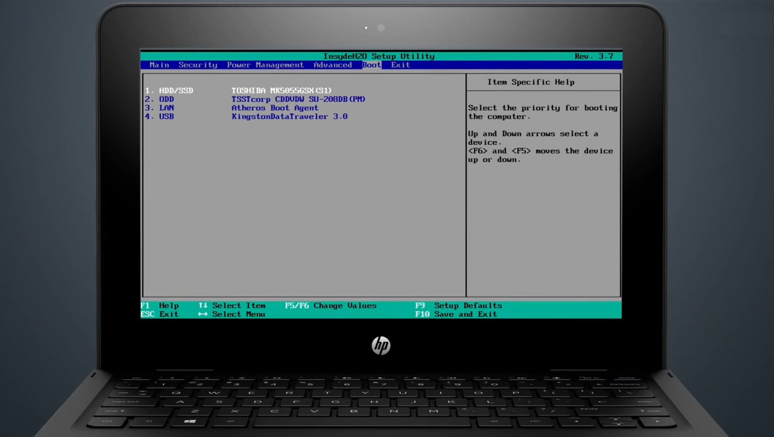774x437 pixels.
Task: Click the Item Specific Help panel title
Action: (530, 82)
